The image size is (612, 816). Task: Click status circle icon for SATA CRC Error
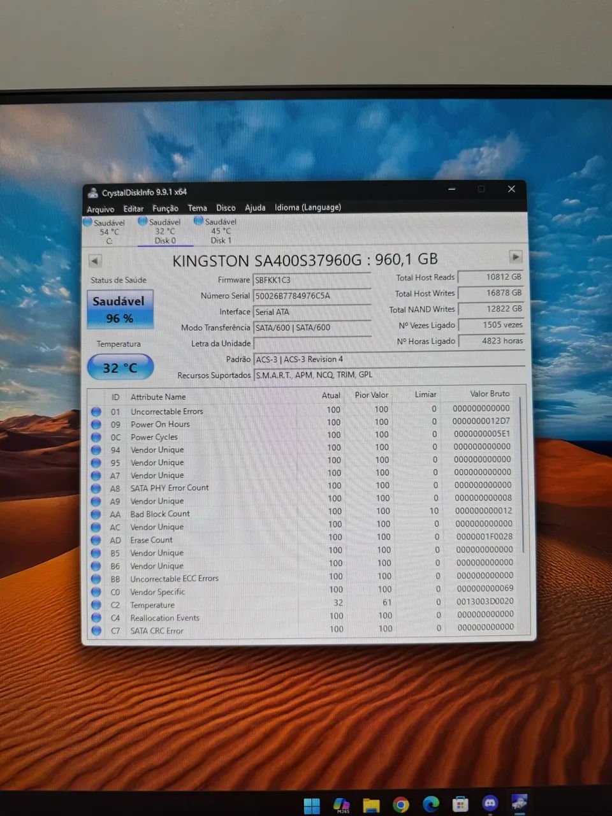[96, 630]
